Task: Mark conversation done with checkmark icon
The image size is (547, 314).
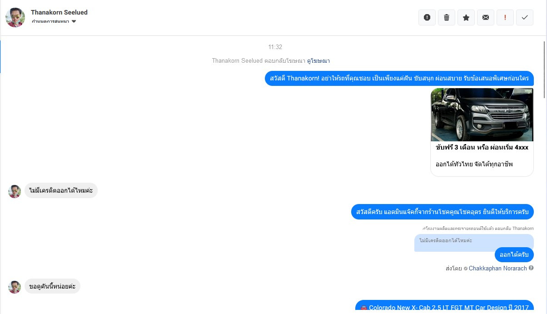Action: click(x=525, y=17)
